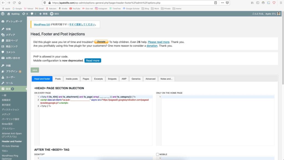This screenshot has width=284, height=160.
Task: Open the user avatar profile
Action: pos(279,14)
